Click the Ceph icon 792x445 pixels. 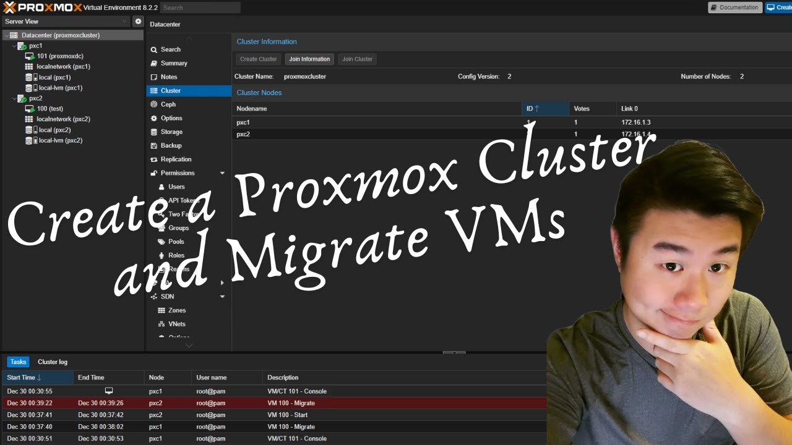coord(155,104)
